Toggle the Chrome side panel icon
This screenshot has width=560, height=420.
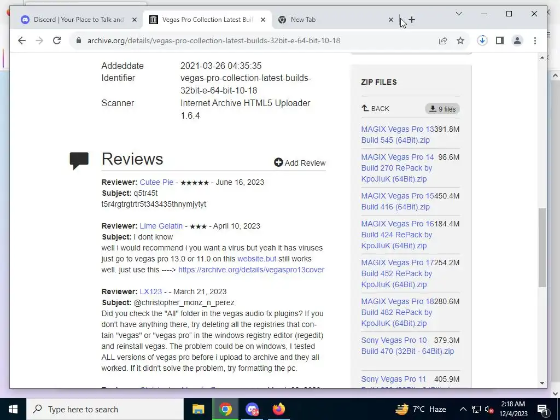click(500, 40)
